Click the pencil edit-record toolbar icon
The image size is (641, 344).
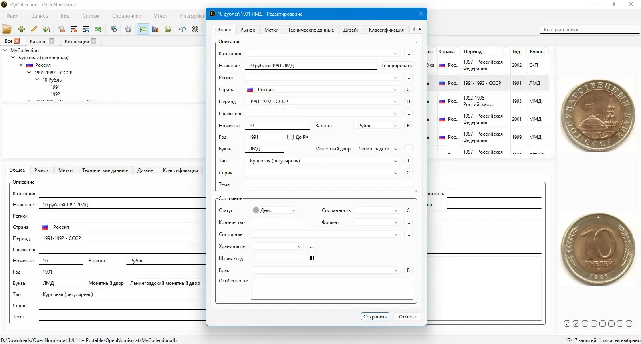[34, 29]
